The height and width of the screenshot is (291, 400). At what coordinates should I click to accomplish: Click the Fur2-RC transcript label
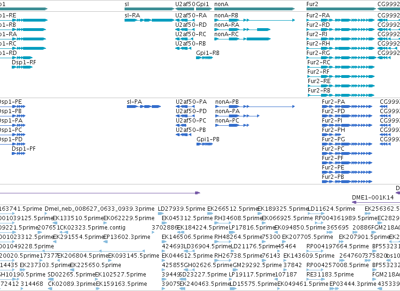click(x=319, y=62)
